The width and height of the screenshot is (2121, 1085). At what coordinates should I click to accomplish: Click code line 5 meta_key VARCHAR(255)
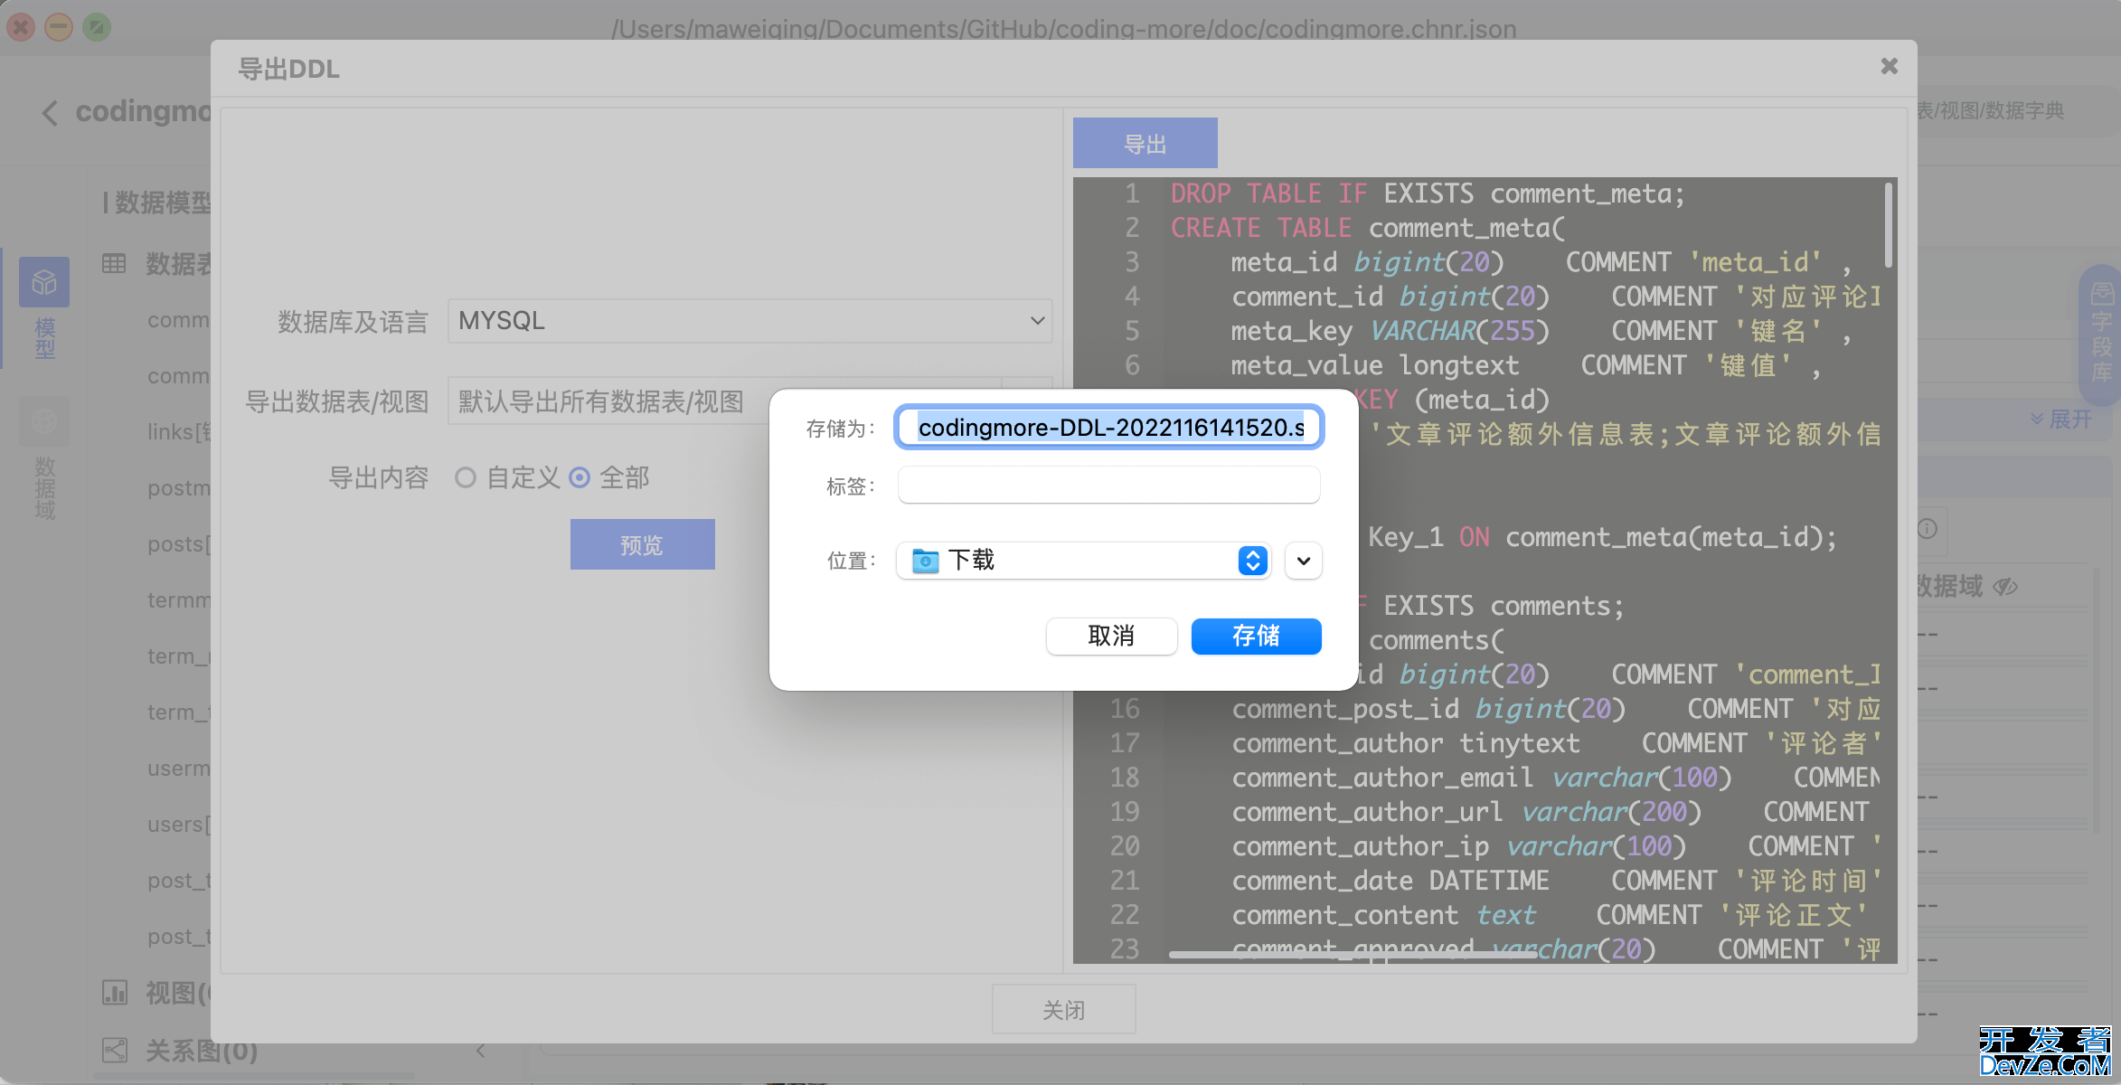(1541, 331)
